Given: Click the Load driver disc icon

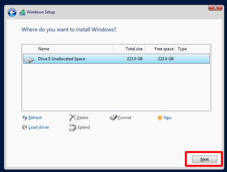Looking at the screenshot, I should click(24, 127).
